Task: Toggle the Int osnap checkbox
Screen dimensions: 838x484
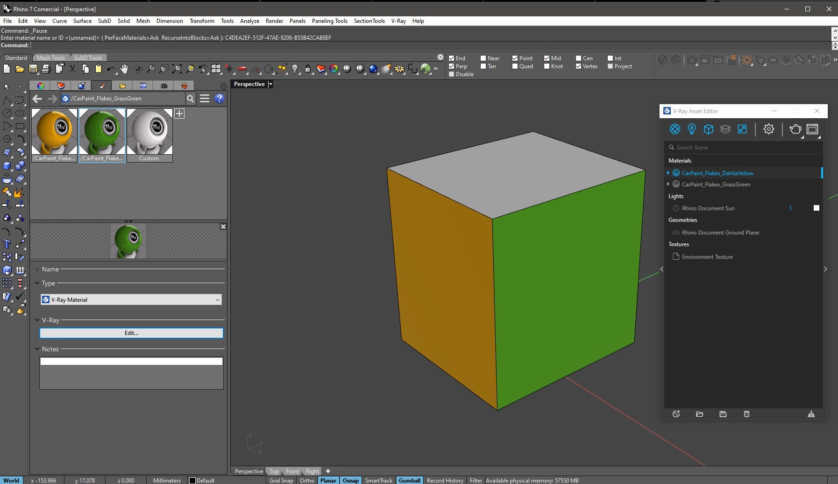Action: [x=610, y=58]
